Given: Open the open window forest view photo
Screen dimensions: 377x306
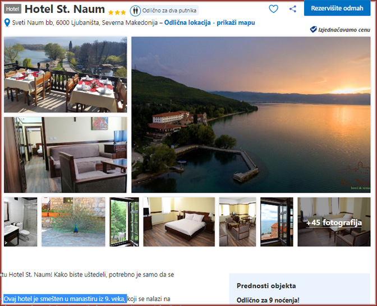Looking at the screenshot, I should coord(125,222).
